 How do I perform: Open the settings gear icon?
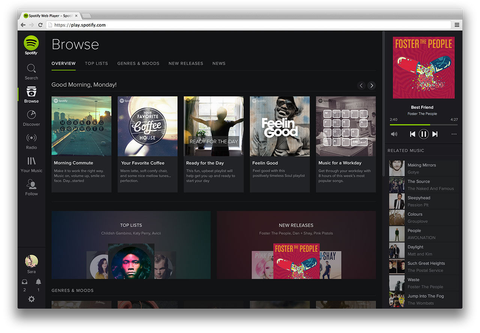(31, 299)
